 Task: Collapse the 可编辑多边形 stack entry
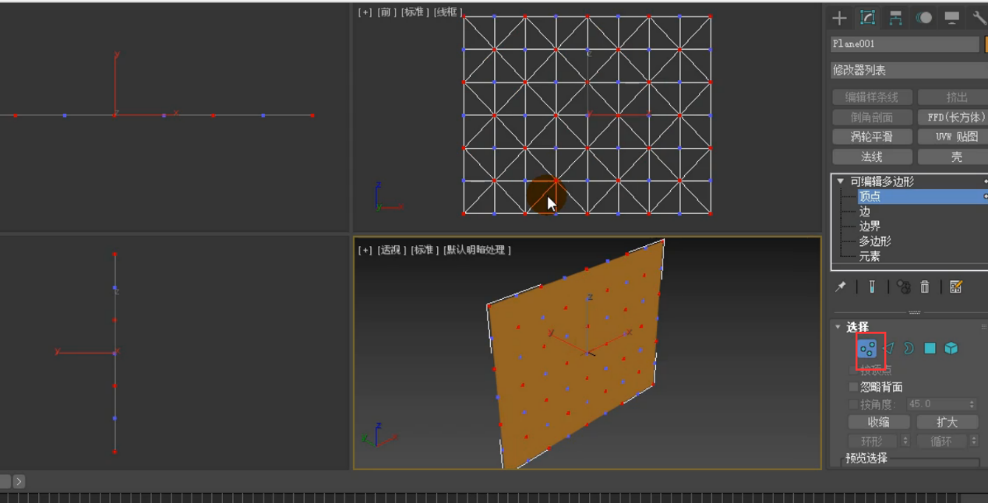(x=840, y=181)
